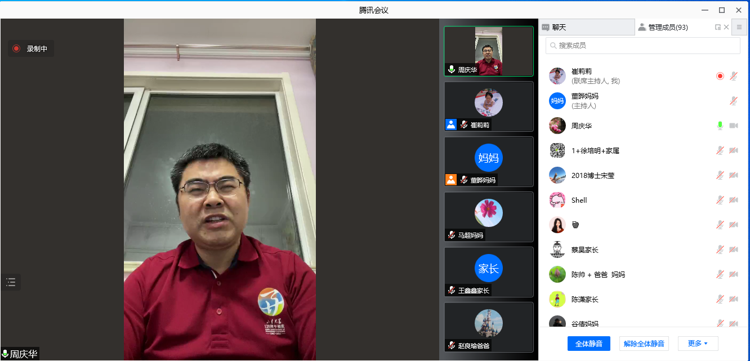The image size is (750, 361).
Task: Toggle the camera for Shell
Action: pyautogui.click(x=733, y=200)
